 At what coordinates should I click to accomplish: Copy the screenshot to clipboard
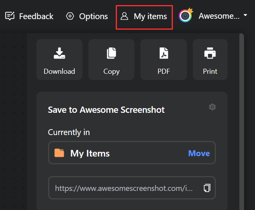pos(111,60)
